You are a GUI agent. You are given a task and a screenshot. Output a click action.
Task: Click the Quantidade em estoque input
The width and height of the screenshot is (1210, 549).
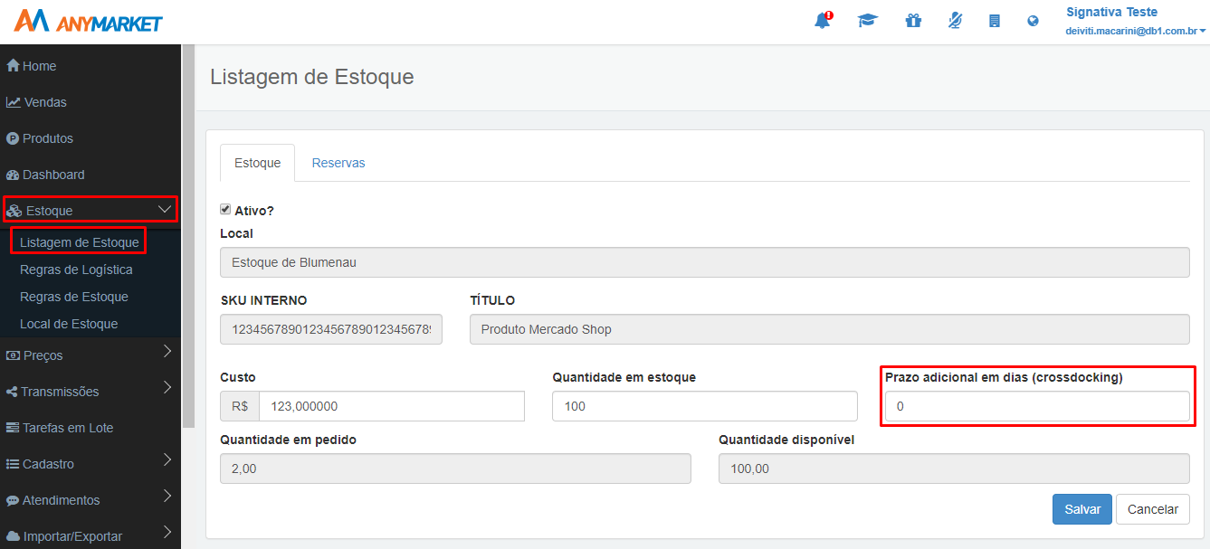[705, 406]
